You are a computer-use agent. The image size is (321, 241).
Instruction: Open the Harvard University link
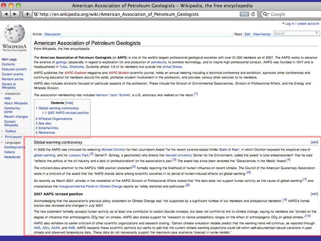179,155
